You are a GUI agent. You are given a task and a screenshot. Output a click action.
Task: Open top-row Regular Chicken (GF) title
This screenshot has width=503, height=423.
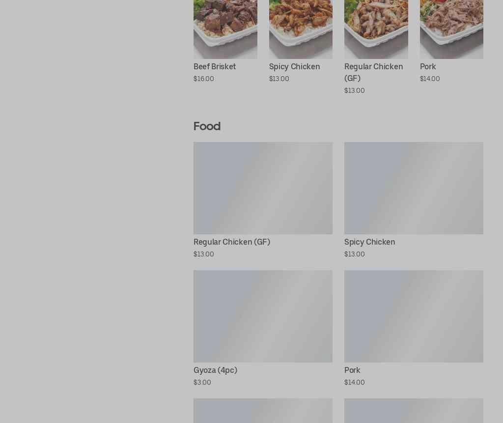373,72
